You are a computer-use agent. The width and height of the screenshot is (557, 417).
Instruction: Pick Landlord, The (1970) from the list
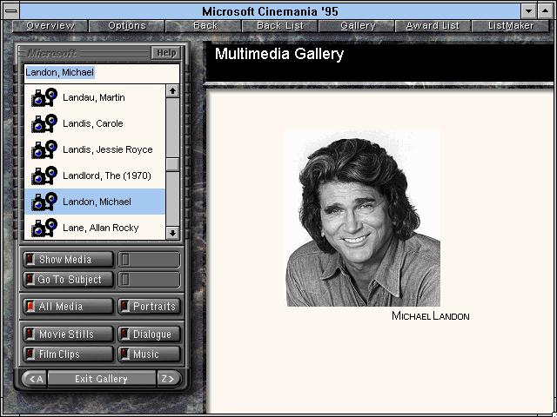[95, 175]
